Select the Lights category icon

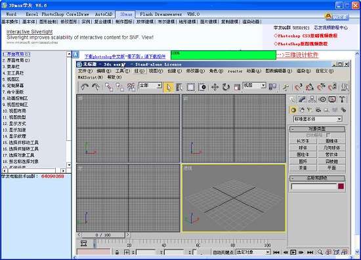(310, 110)
